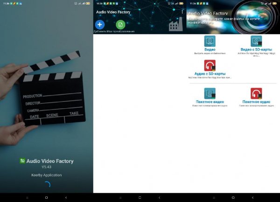Click the loading spinner on splash screen
Viewport: 280px width, 202px height.
47,185
